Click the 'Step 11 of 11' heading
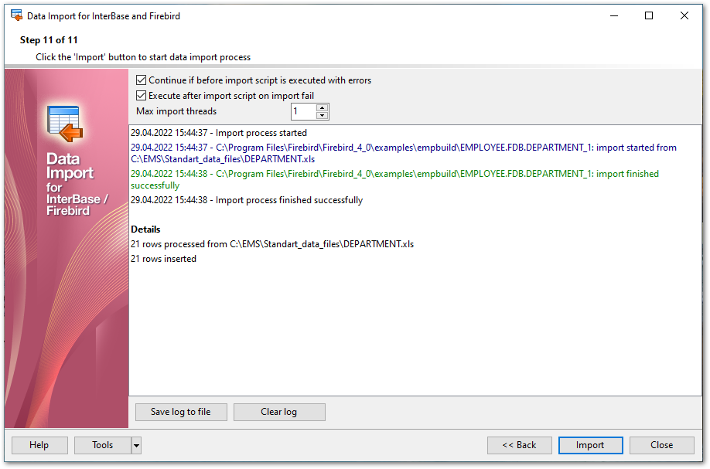 click(49, 40)
